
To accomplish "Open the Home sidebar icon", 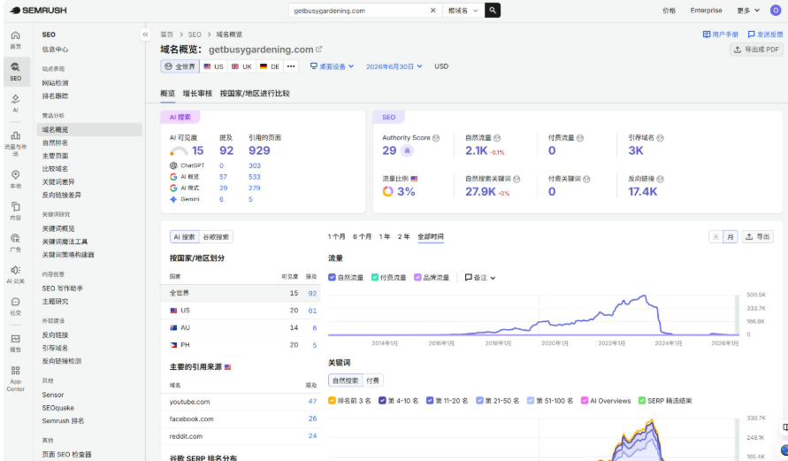I will coord(16,40).
